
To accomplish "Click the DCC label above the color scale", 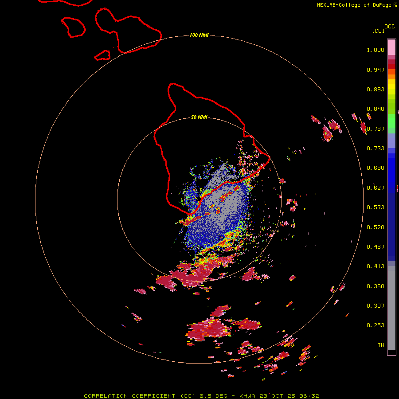I will [x=390, y=27].
